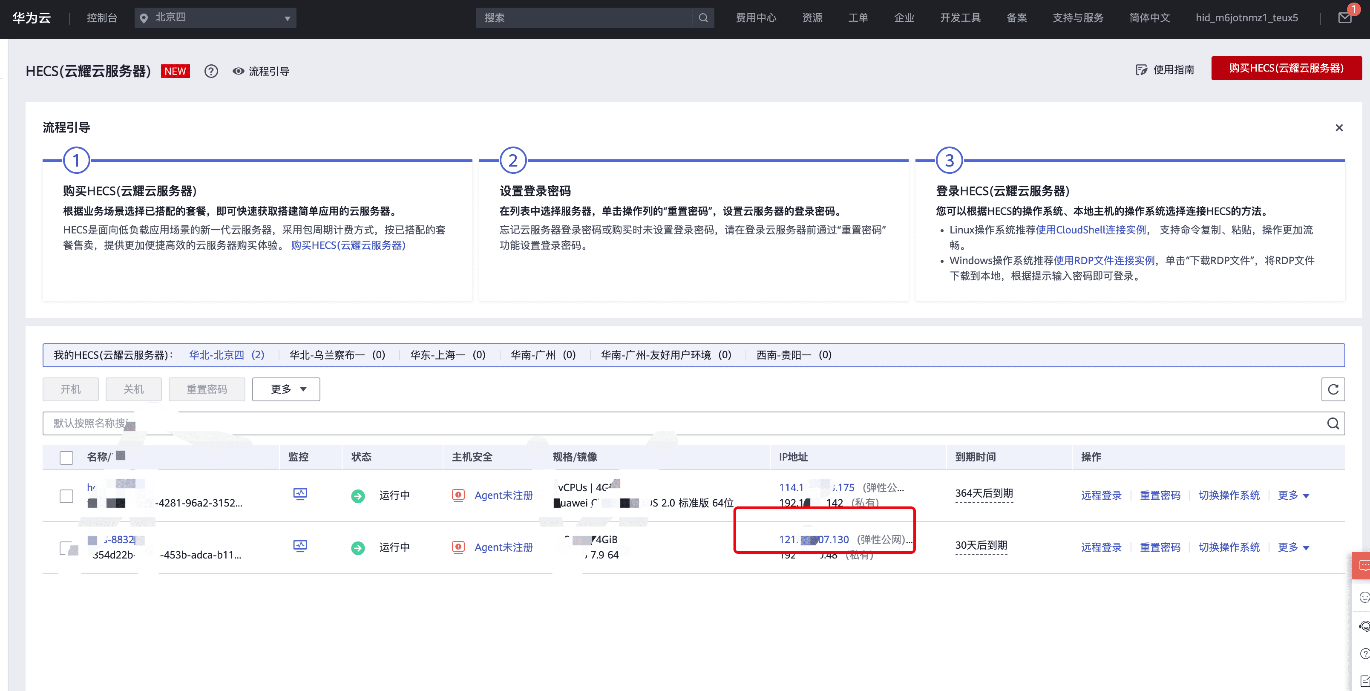Select the first server row checkbox
This screenshot has width=1370, height=691.
[x=66, y=496]
